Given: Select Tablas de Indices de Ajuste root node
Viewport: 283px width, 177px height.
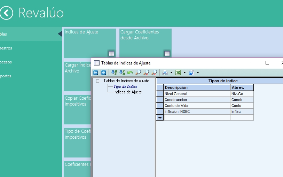Looking at the screenshot, I should (126, 81).
